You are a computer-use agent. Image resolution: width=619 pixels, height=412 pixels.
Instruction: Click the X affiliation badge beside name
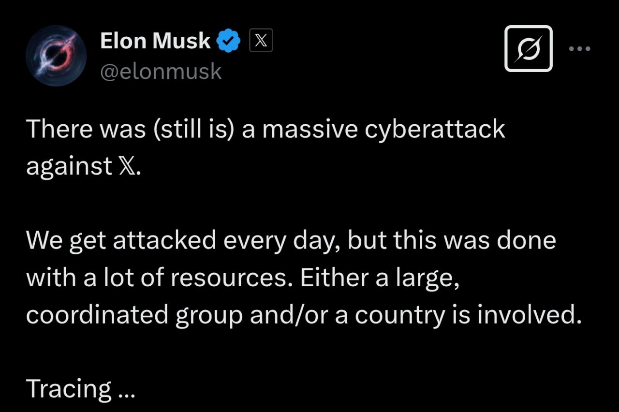click(261, 41)
